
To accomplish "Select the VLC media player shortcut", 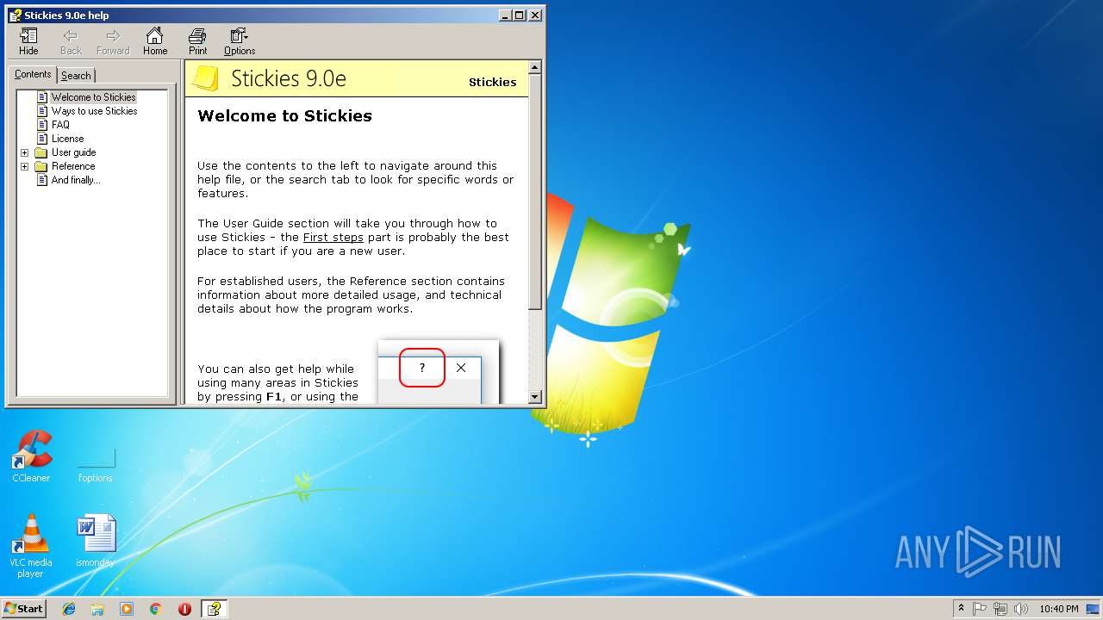I will point(31,546).
